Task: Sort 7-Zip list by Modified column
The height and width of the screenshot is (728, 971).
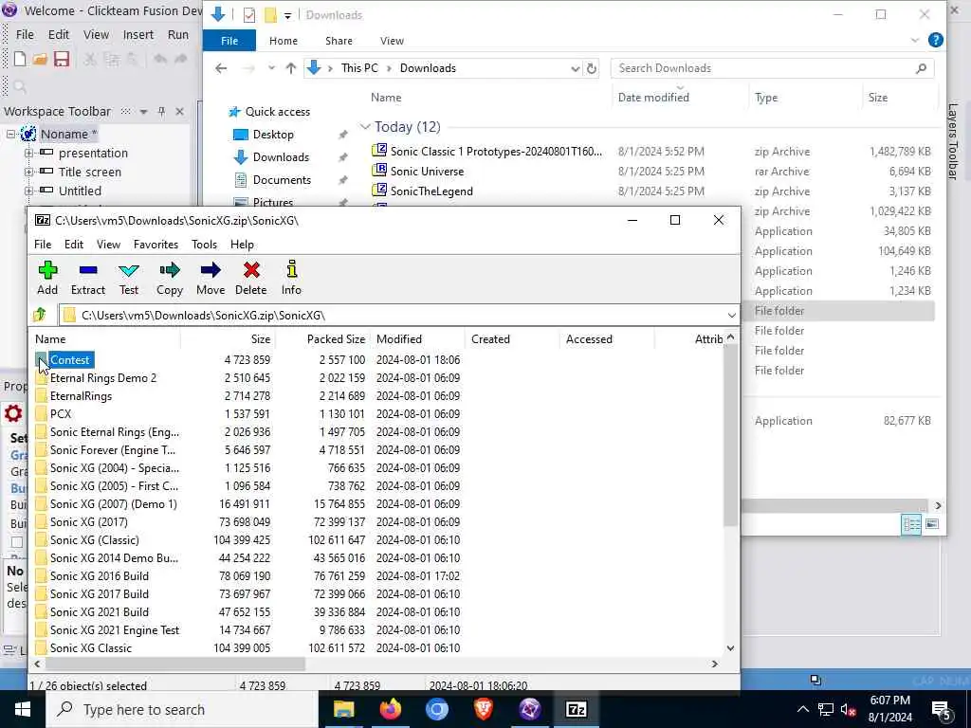Action: click(x=418, y=339)
